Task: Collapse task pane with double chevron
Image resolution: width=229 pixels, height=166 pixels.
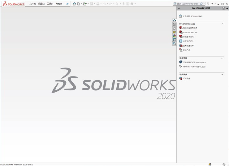Action: (179, 8)
